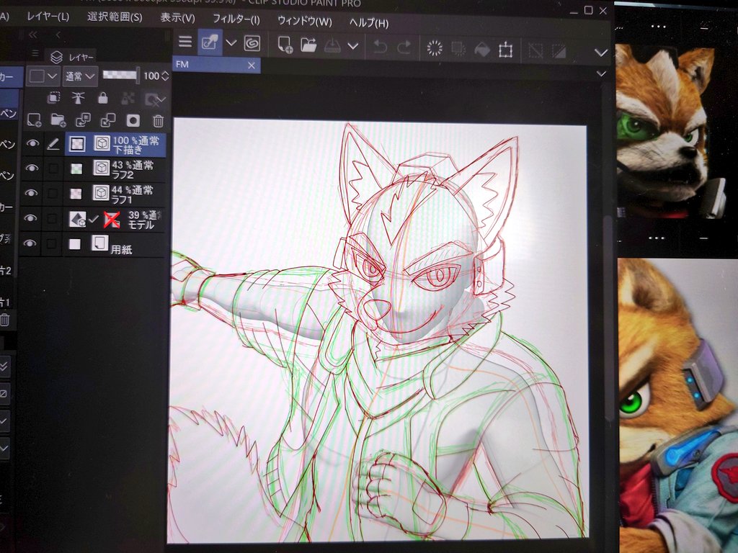Create a new canvas from the toolbar
This screenshot has height=553, width=738.
point(285,45)
